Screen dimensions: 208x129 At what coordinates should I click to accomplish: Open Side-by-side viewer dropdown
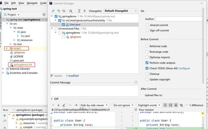pyautogui.click(x=94, y=105)
